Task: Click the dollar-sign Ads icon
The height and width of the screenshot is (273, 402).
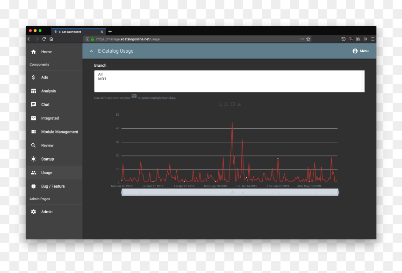Action: coord(33,77)
